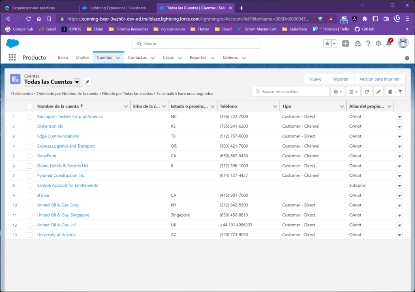Open the global create plus icon
415x292 pixels.
[345, 43]
